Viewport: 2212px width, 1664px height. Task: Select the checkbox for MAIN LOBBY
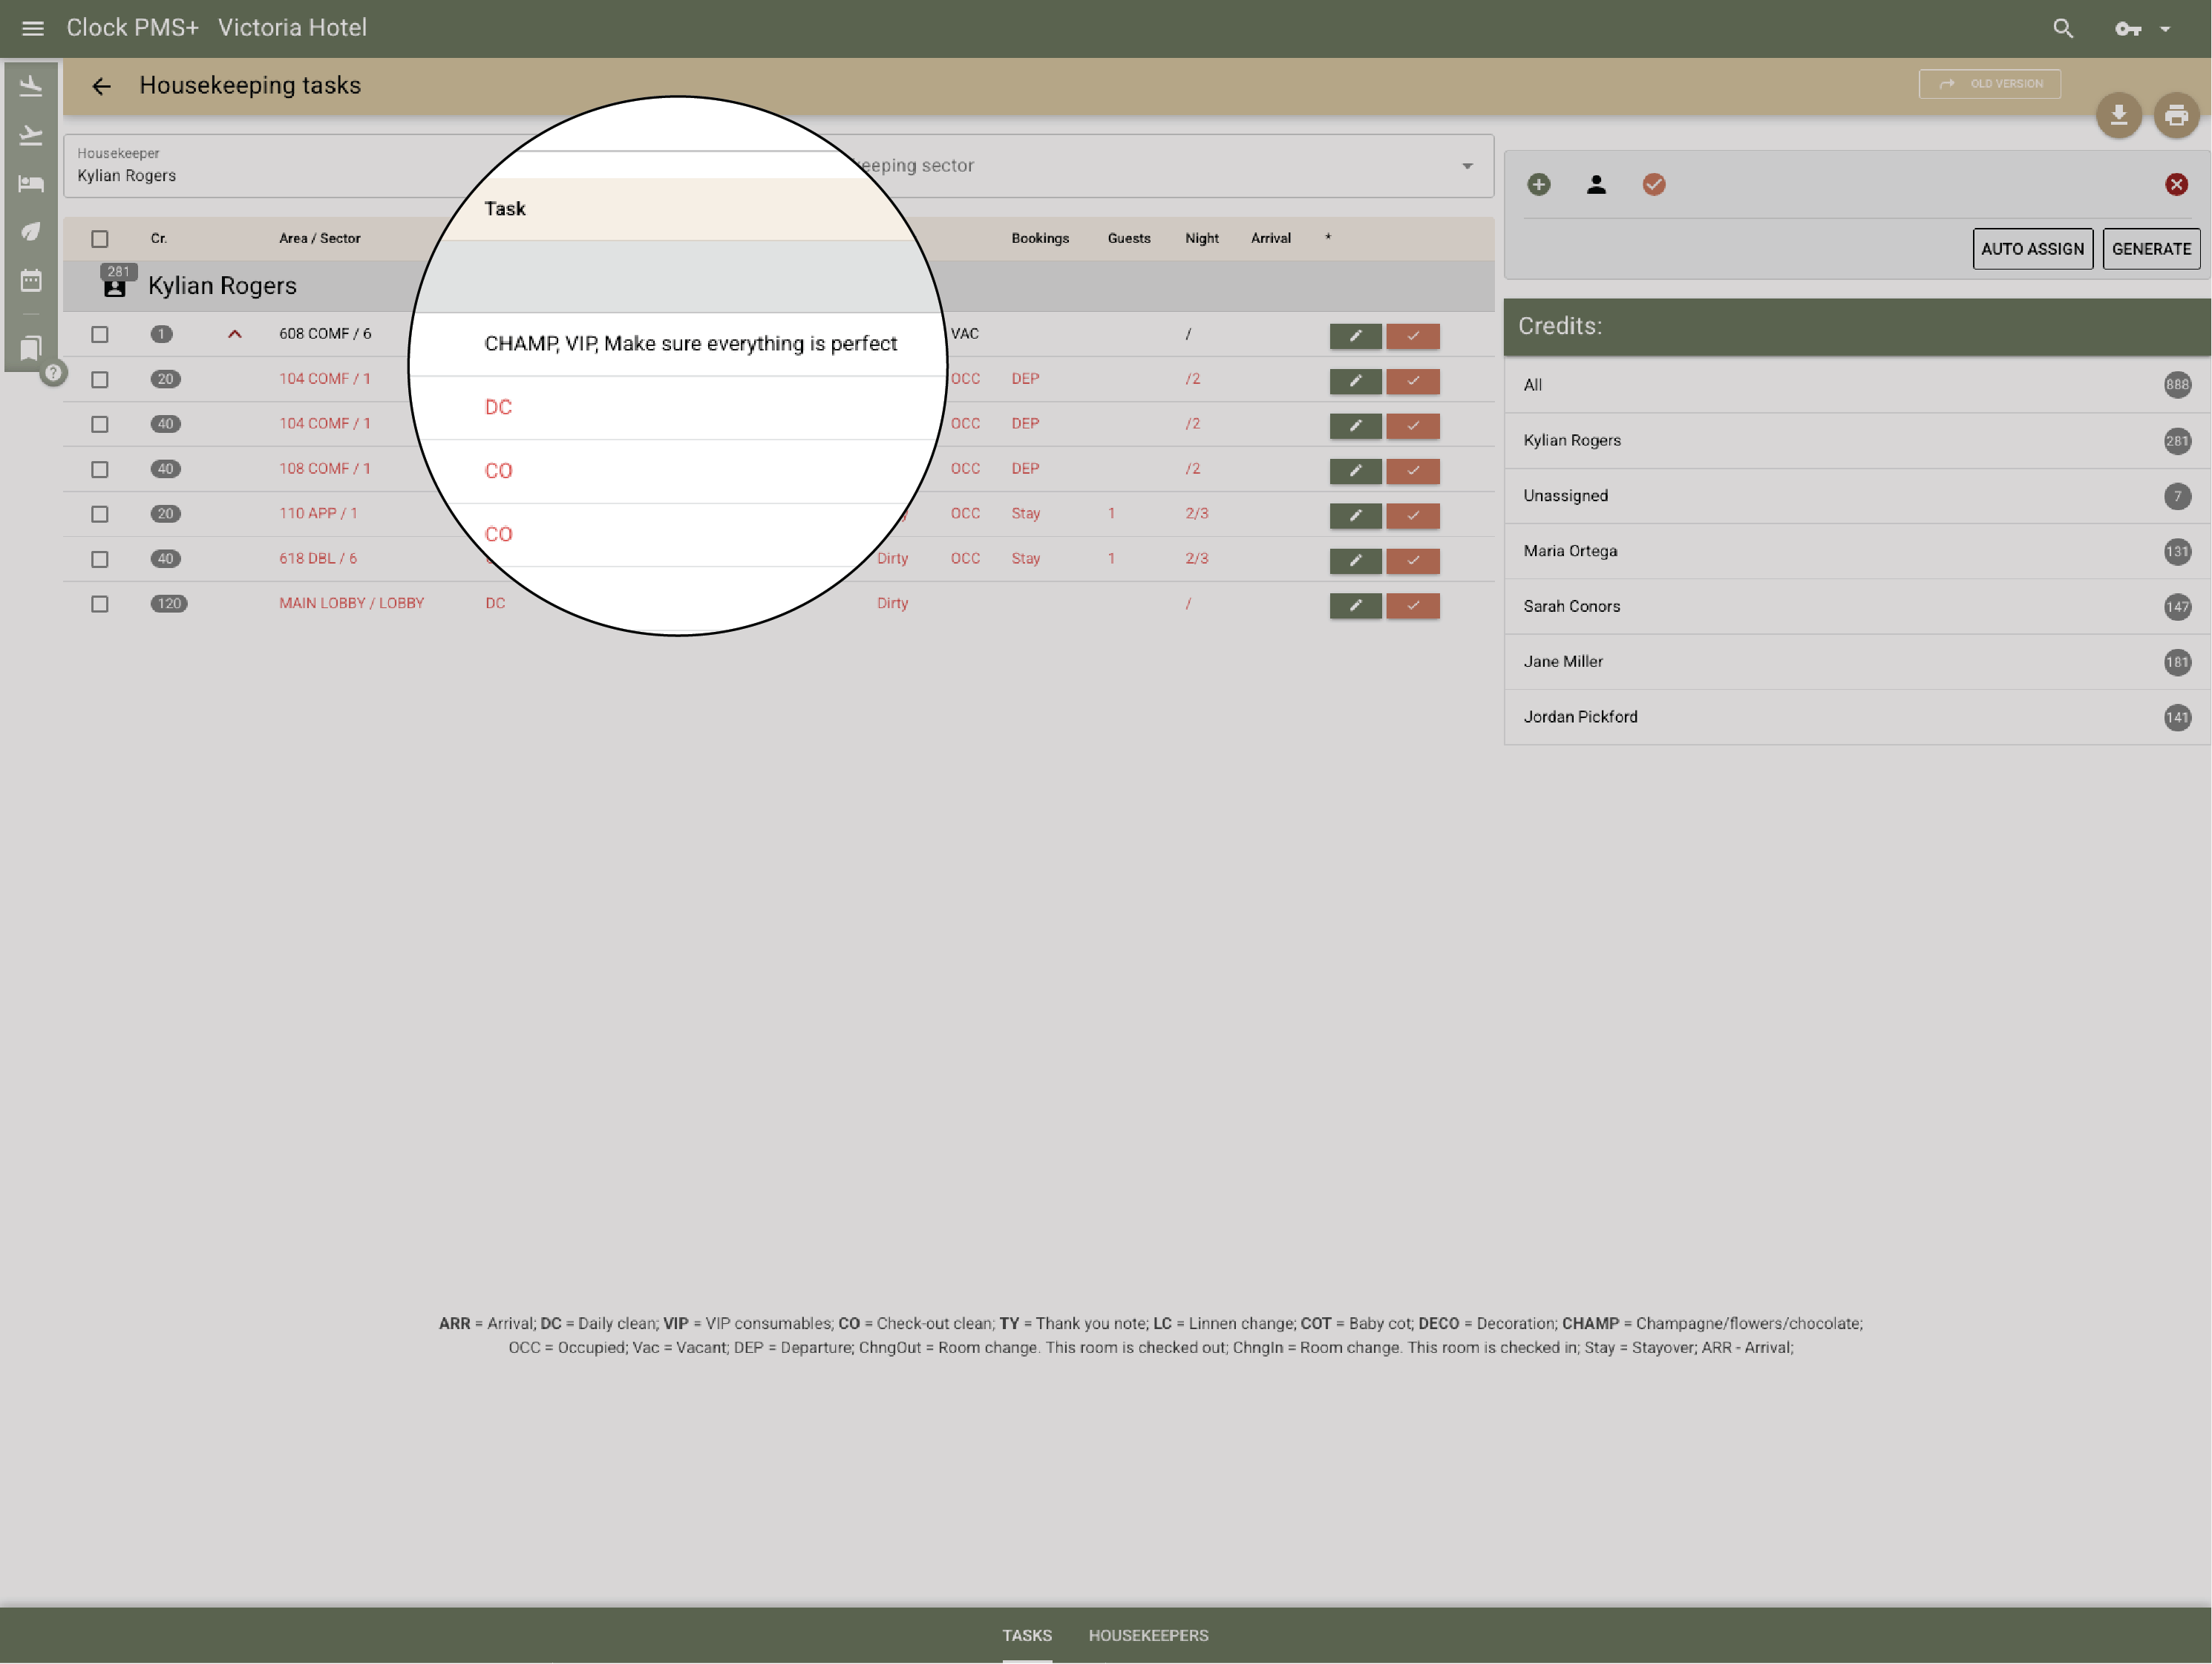[99, 604]
